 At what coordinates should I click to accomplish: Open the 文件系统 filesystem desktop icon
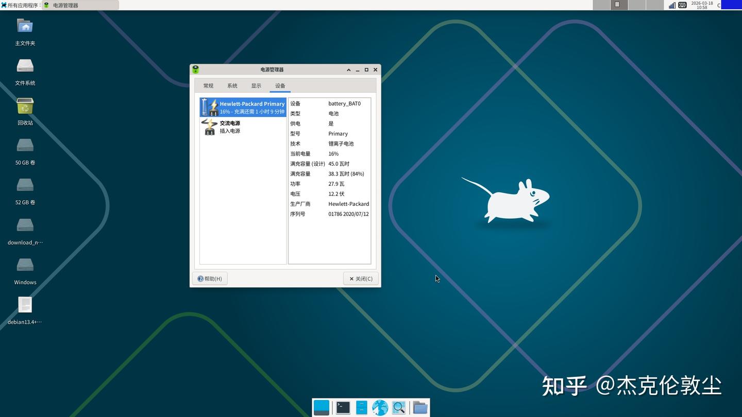[25, 66]
